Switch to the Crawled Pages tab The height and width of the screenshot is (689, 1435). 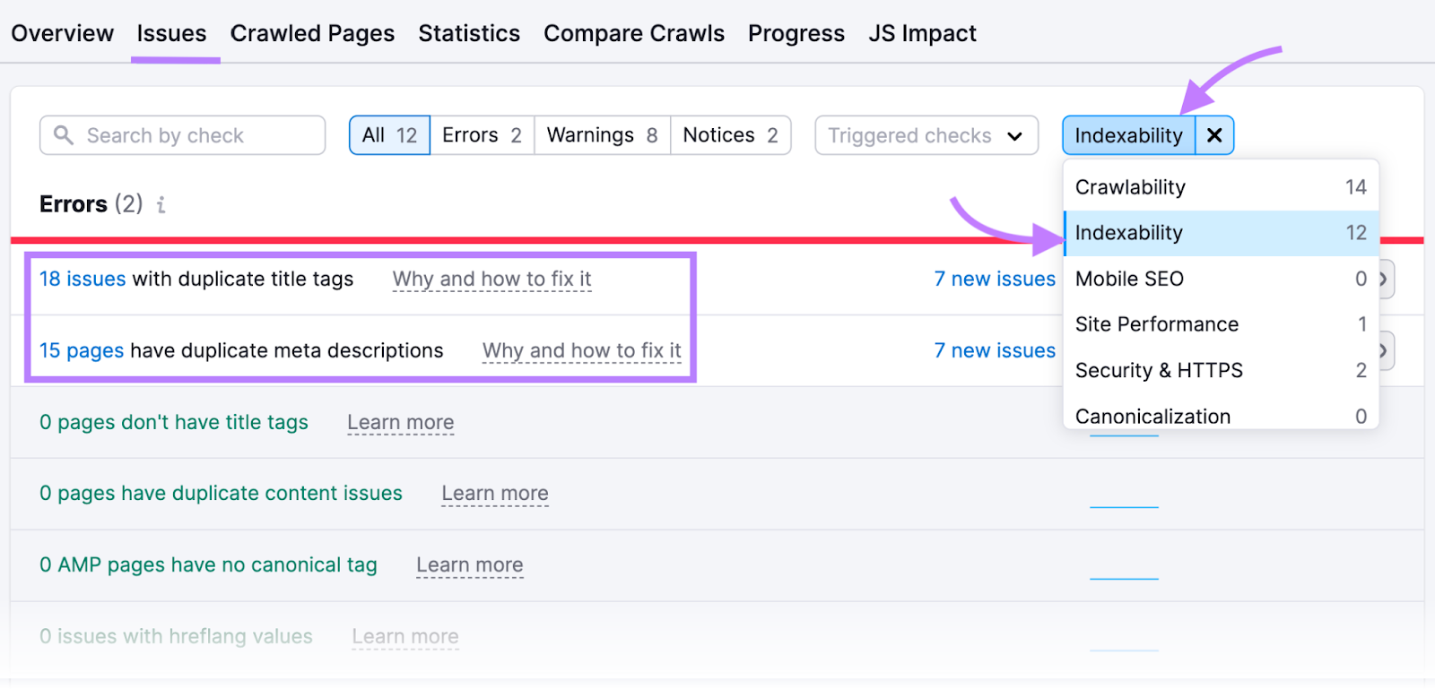tap(312, 33)
